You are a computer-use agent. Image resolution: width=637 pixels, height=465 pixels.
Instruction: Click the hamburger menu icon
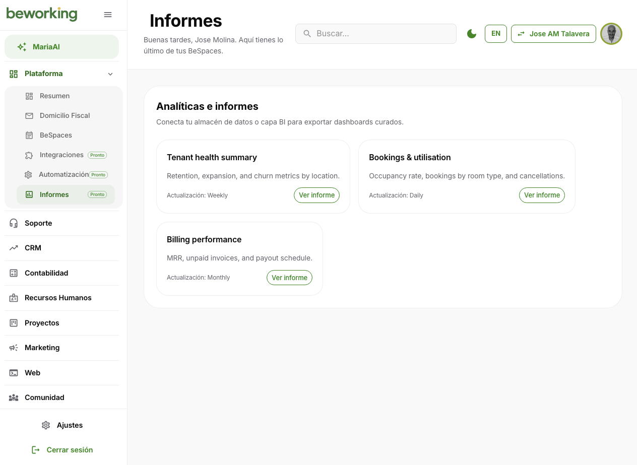tap(108, 15)
